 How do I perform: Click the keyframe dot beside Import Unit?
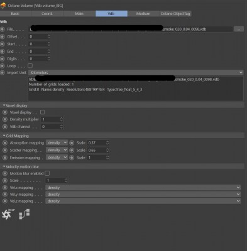[3, 73]
